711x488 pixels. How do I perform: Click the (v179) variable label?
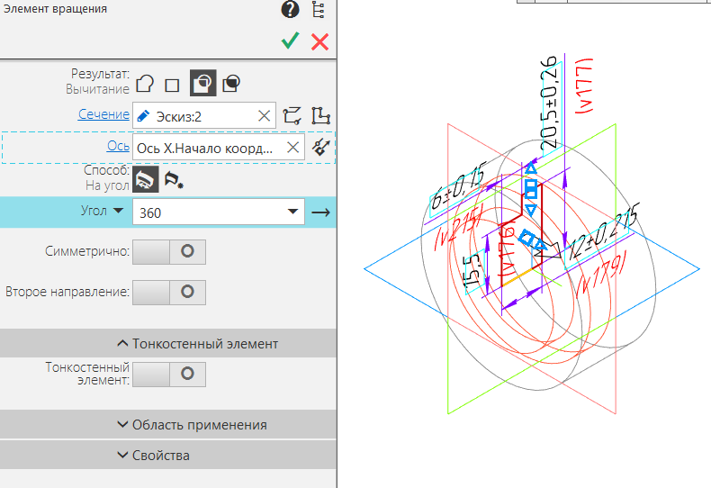pyautogui.click(x=600, y=275)
